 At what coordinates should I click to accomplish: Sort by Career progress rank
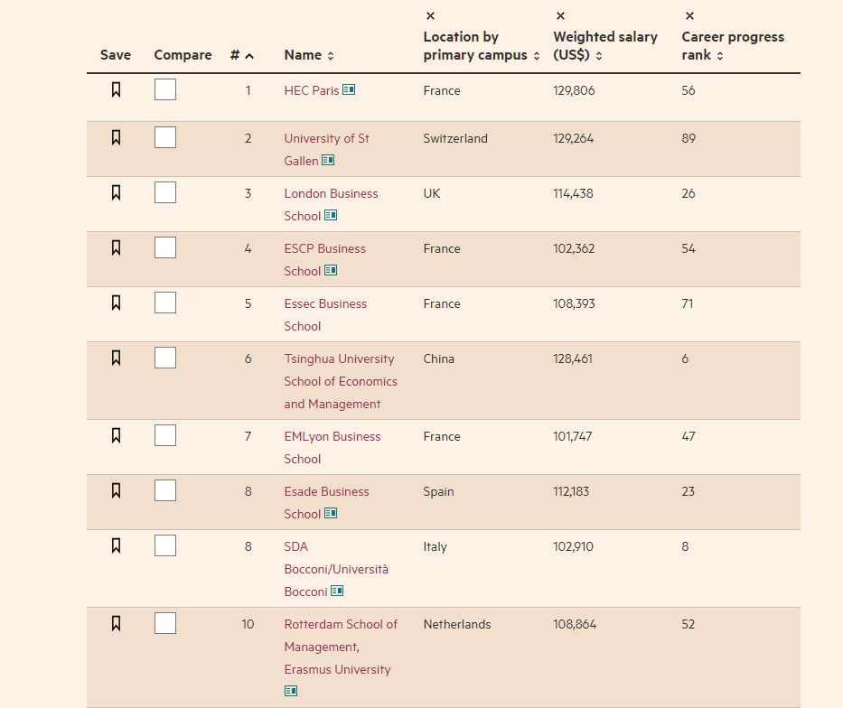point(733,46)
